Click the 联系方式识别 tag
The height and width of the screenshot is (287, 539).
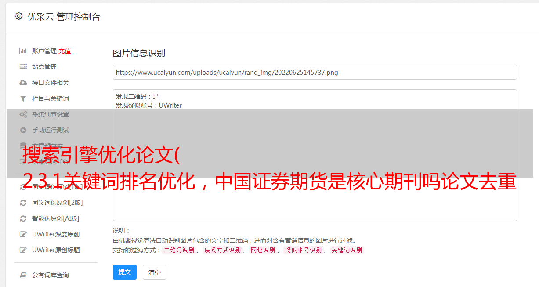(222, 250)
